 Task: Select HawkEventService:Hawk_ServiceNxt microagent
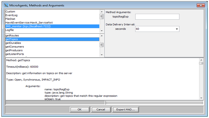(x=52, y=23)
